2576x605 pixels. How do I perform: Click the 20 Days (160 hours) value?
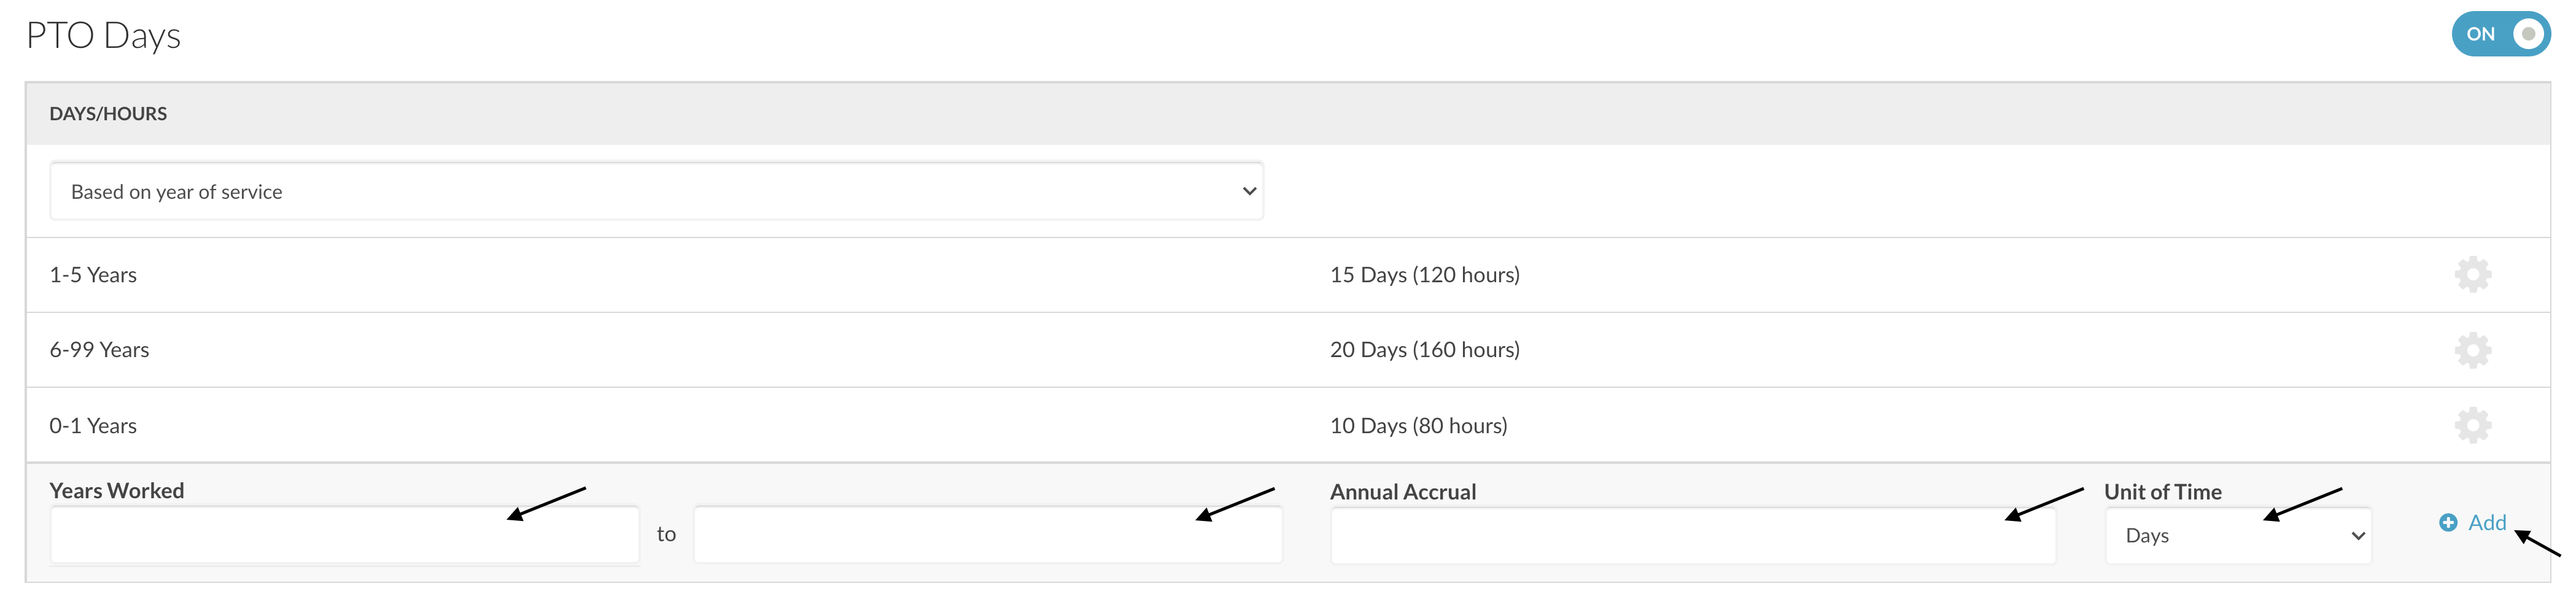pyautogui.click(x=1424, y=350)
